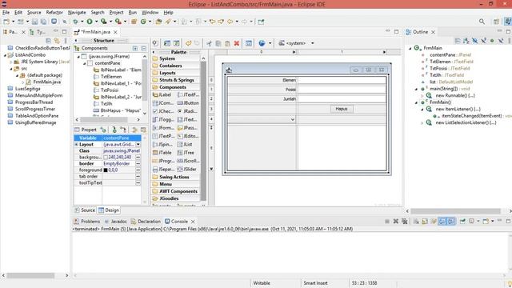
Task: Click the globe Externalize strings icon
Action: click(x=262, y=43)
